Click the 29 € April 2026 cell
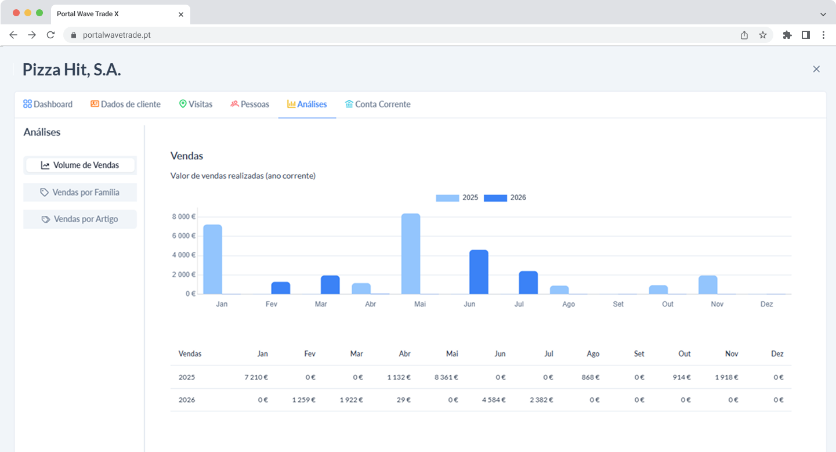The width and height of the screenshot is (836, 452). (404, 400)
